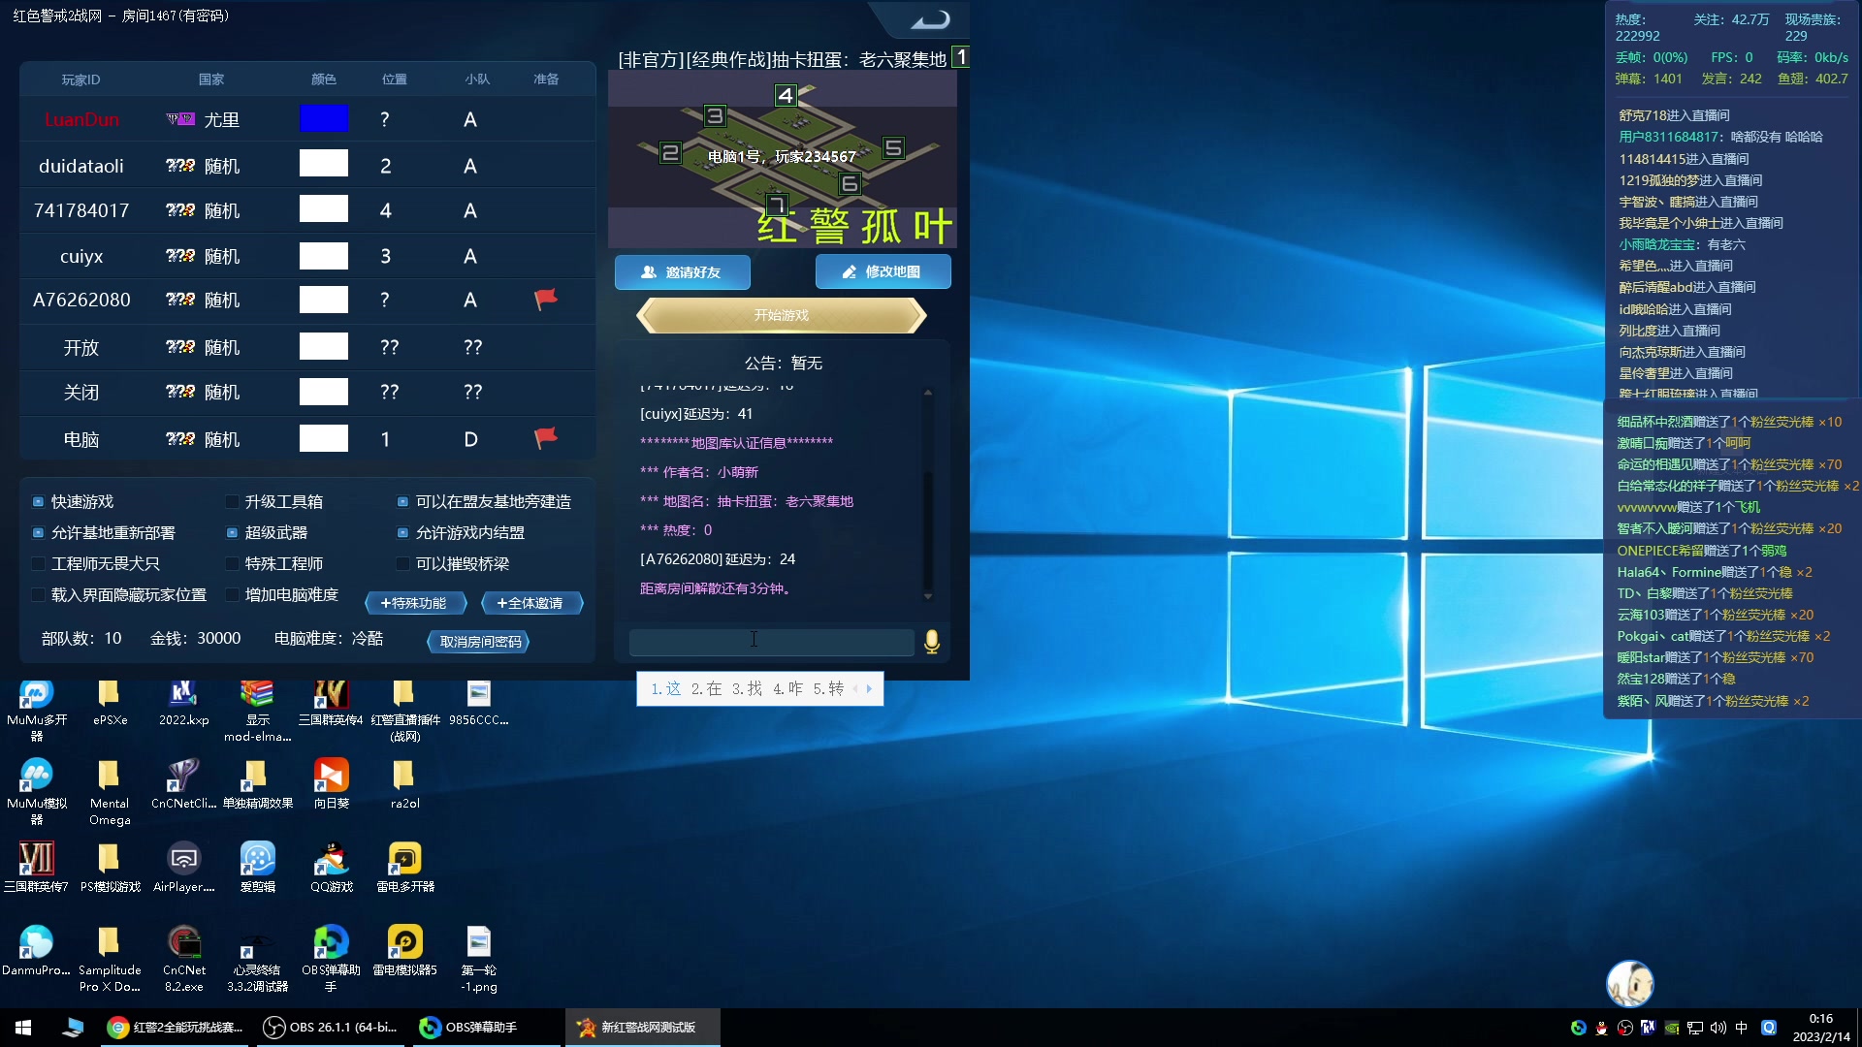Open slot dropdown labeled 开放
Screen dimensions: 1862x1047
click(81, 347)
